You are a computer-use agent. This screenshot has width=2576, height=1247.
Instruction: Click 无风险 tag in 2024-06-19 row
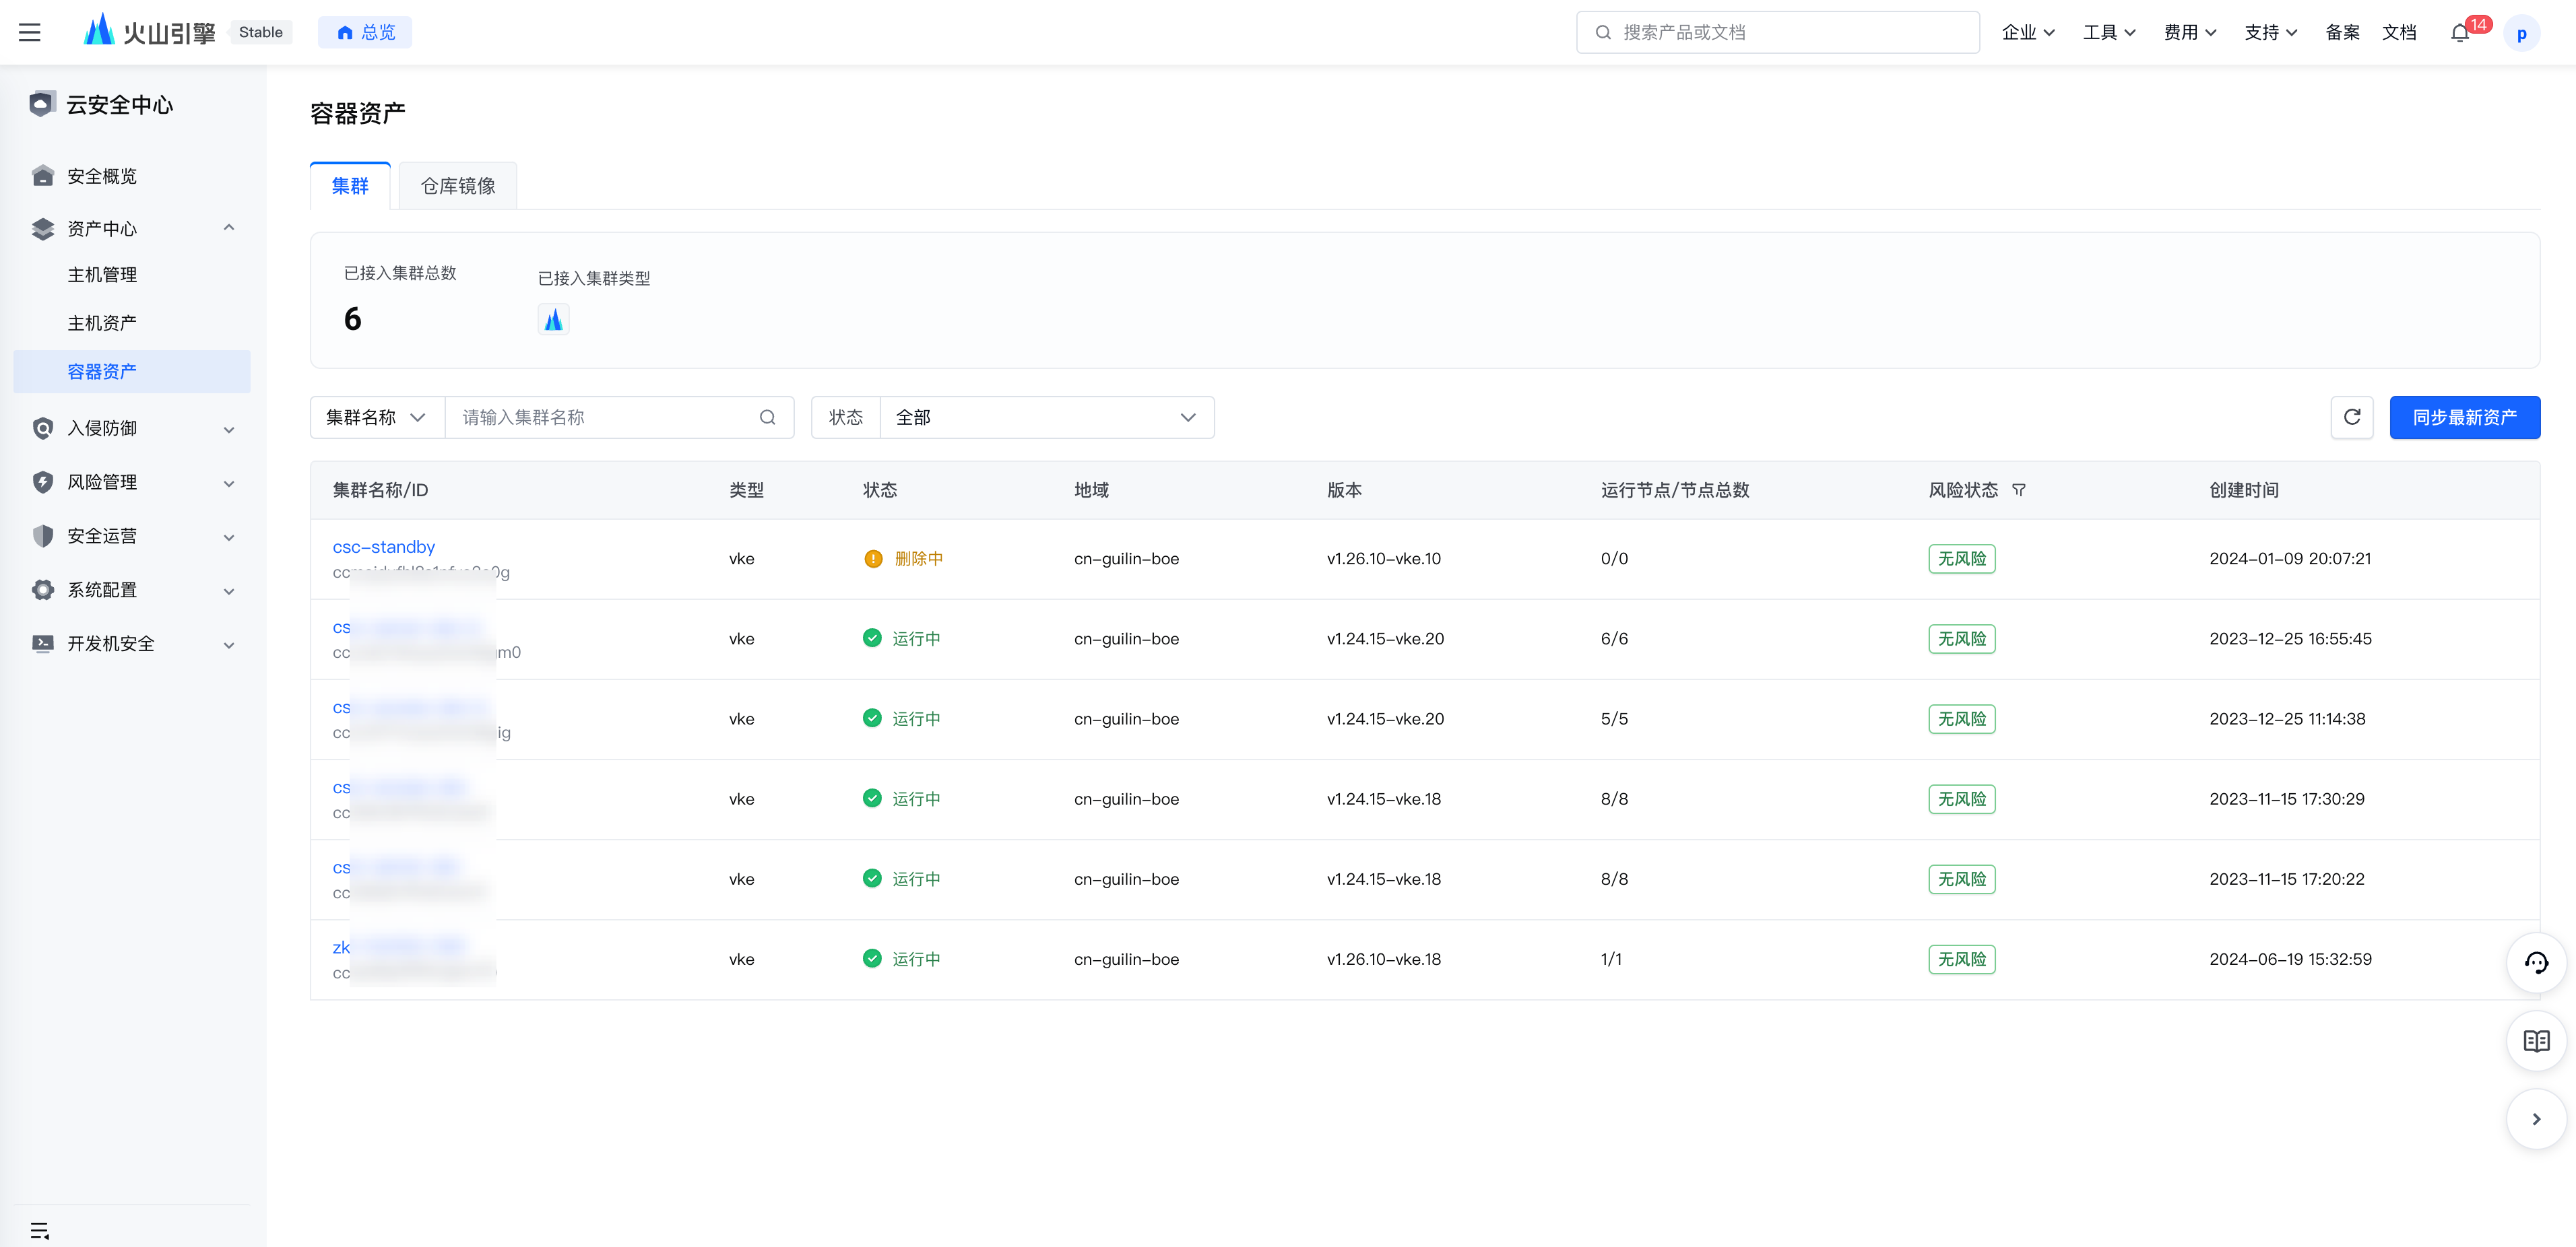[x=1961, y=959]
